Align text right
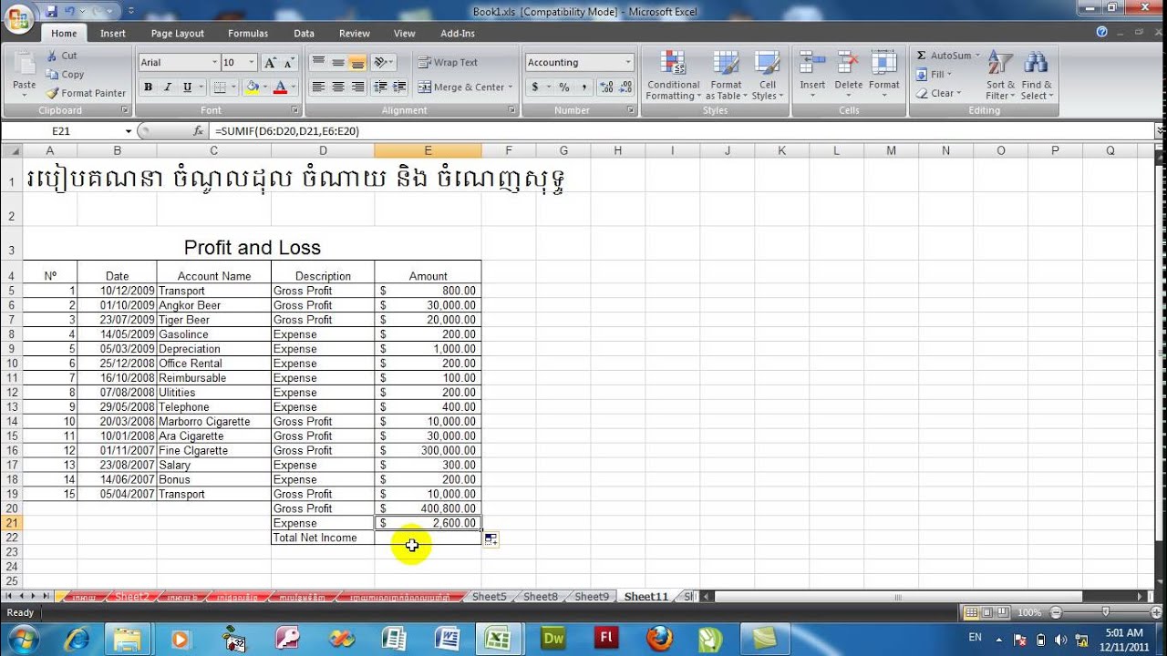 pos(357,87)
